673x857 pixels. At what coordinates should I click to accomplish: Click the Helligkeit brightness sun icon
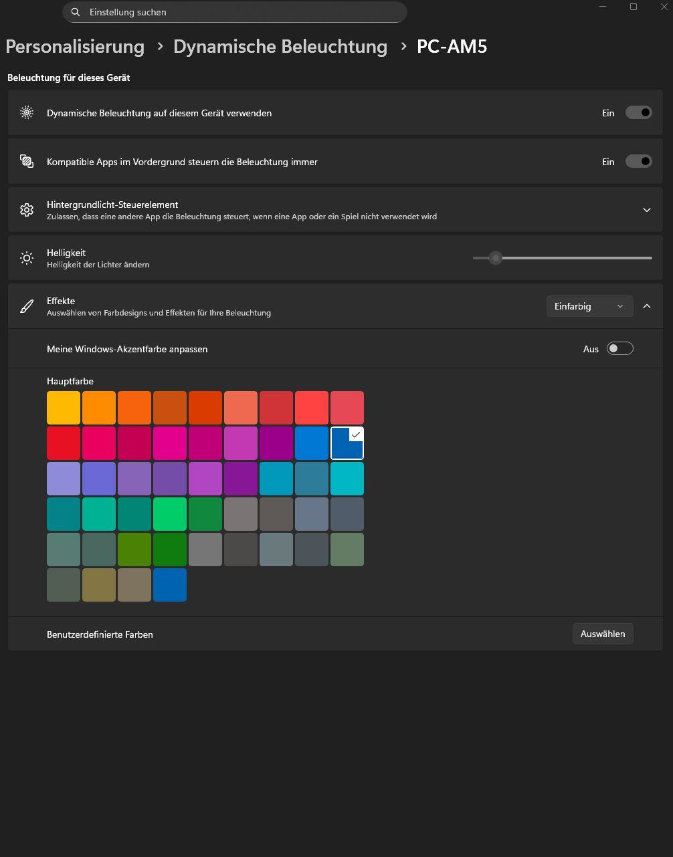27,258
